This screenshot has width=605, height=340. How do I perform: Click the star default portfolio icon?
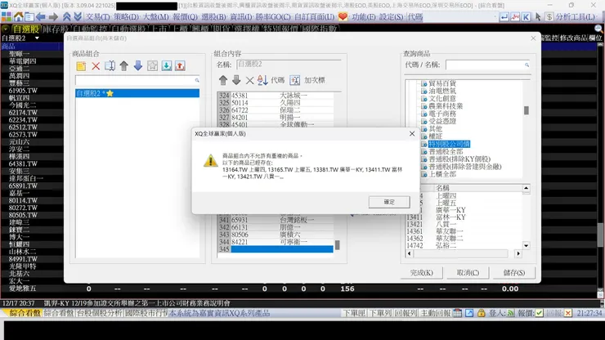(x=152, y=66)
